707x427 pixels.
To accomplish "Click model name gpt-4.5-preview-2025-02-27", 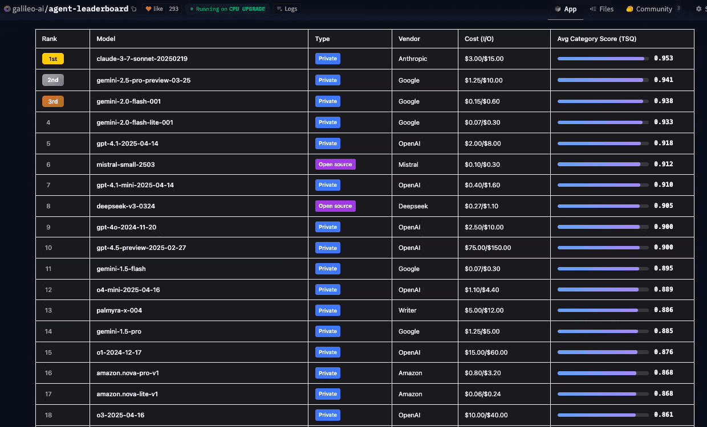I will point(141,248).
